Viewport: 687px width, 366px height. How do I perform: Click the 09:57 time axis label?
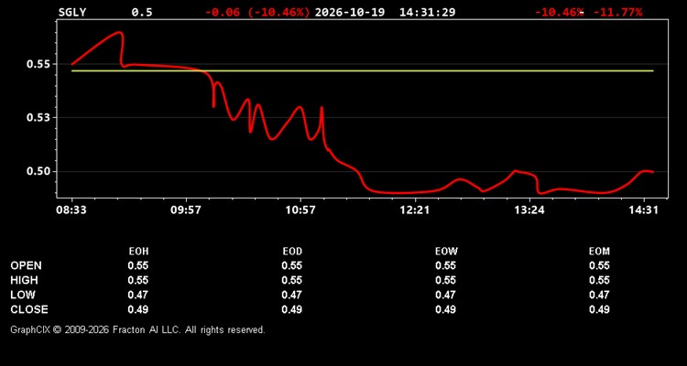(x=186, y=210)
